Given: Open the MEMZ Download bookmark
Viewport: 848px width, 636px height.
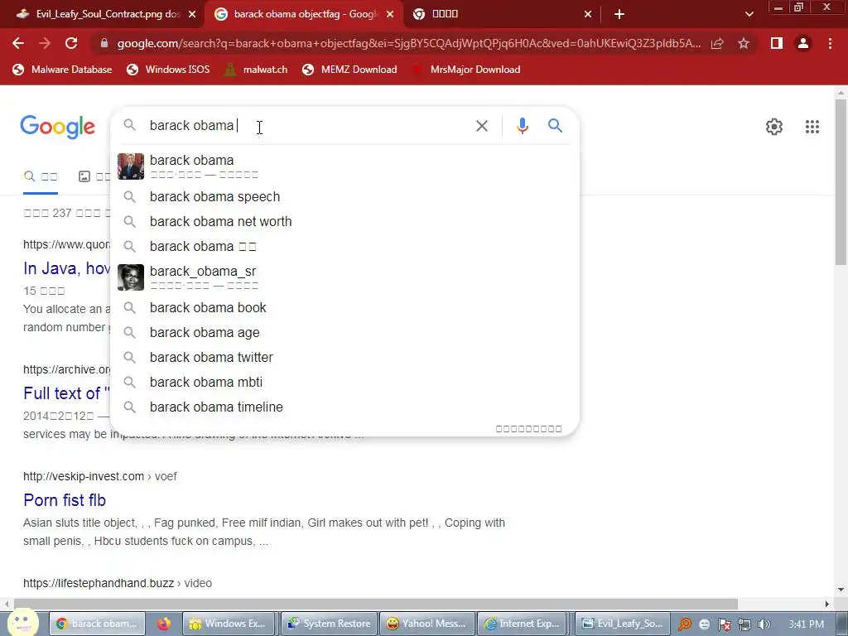Looking at the screenshot, I should 350,70.
